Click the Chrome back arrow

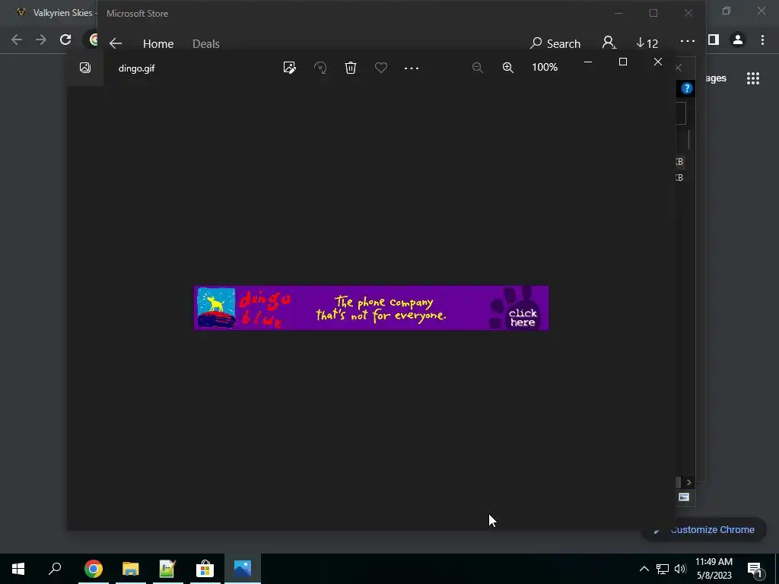pyautogui.click(x=17, y=40)
